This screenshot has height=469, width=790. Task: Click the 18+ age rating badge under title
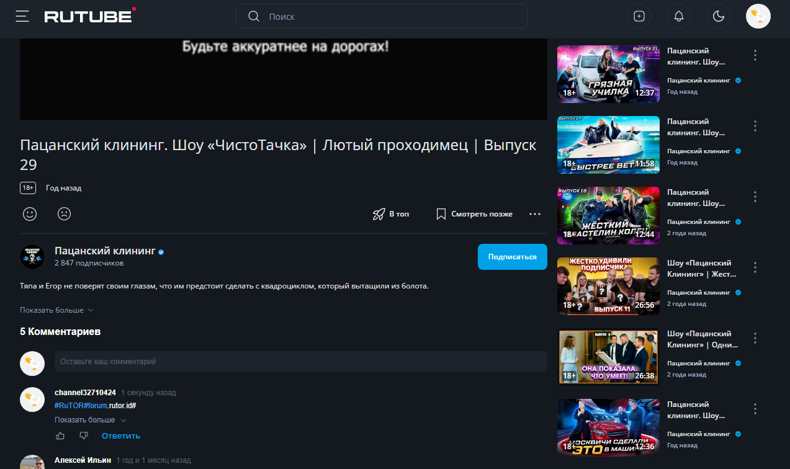tap(28, 187)
